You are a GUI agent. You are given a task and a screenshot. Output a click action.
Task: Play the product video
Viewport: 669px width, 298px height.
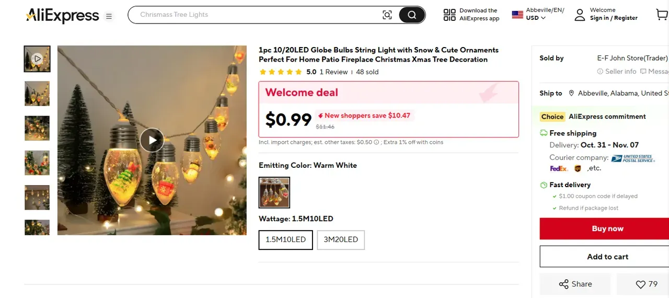[152, 140]
